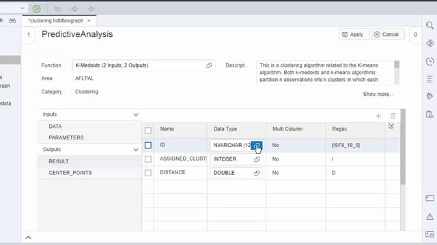Click the Multi Column header

tap(296, 129)
